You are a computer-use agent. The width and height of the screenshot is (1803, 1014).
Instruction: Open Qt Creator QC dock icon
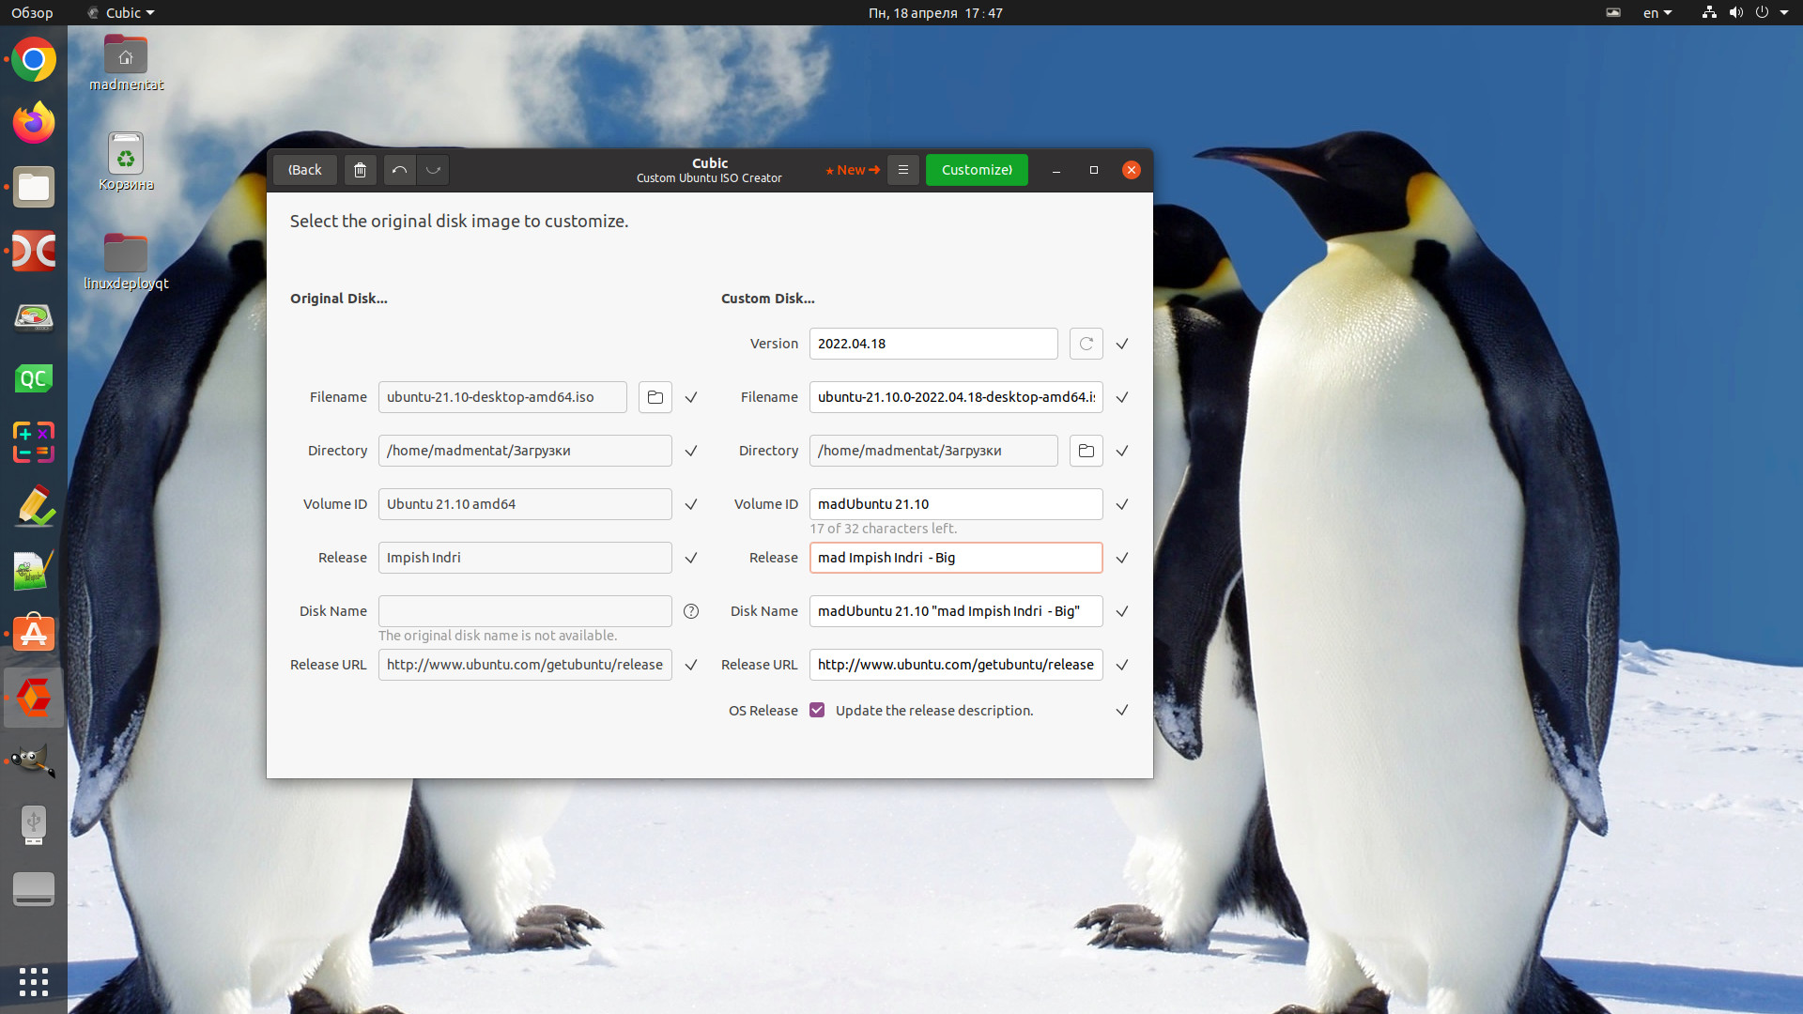coord(34,378)
